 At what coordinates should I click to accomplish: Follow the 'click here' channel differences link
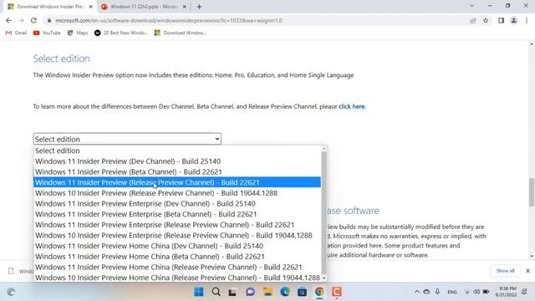click(351, 106)
